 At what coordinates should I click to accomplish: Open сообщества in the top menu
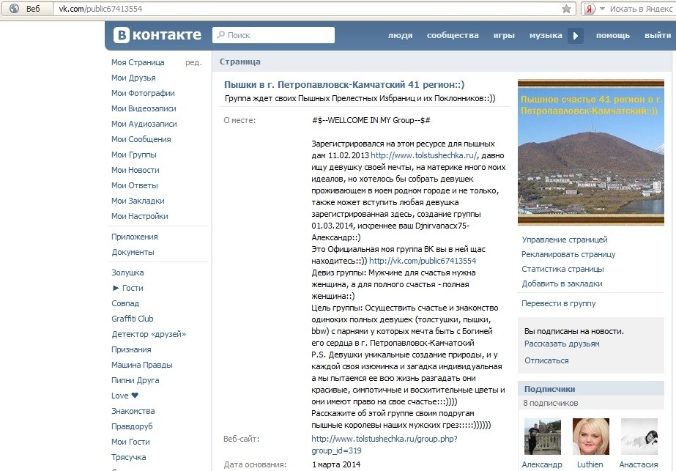453,35
